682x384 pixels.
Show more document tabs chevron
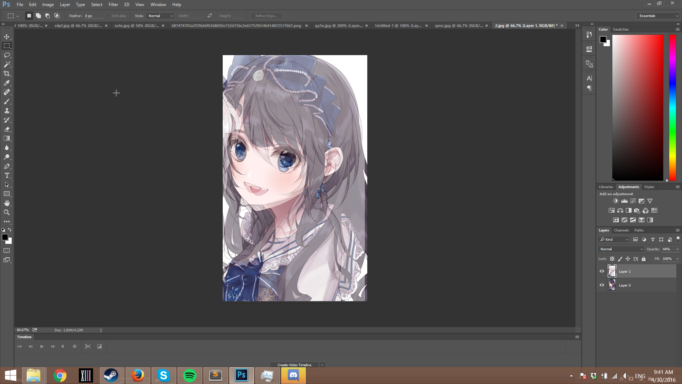577,26
